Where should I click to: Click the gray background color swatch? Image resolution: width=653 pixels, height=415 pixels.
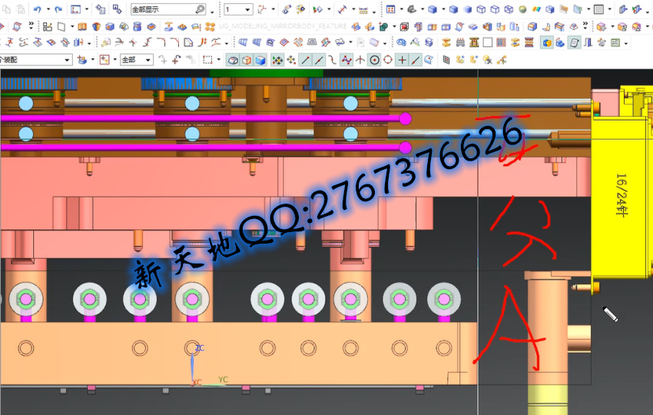pos(599,10)
